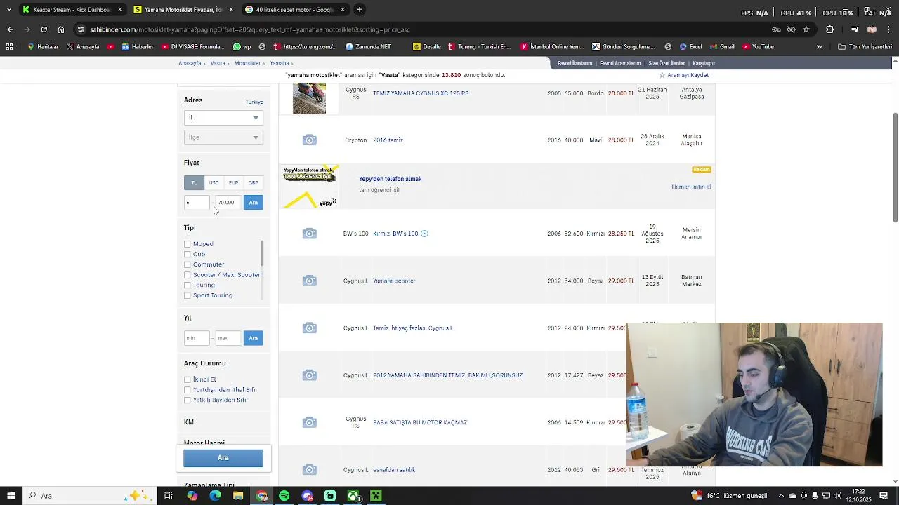Open Tüm Yer İşaretleri bookmarks folder

865,47
